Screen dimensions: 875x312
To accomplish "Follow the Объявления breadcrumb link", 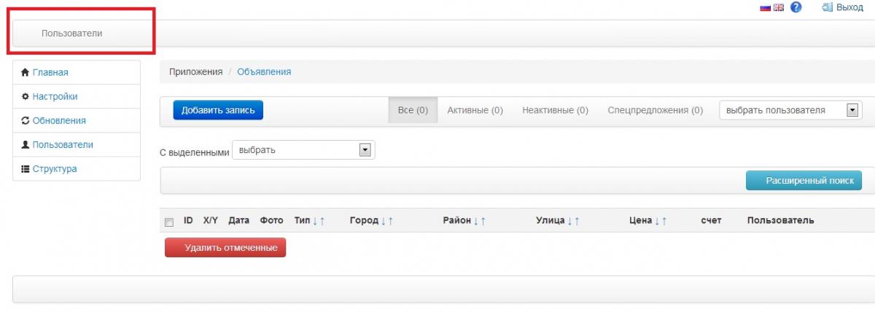I will tap(264, 71).
